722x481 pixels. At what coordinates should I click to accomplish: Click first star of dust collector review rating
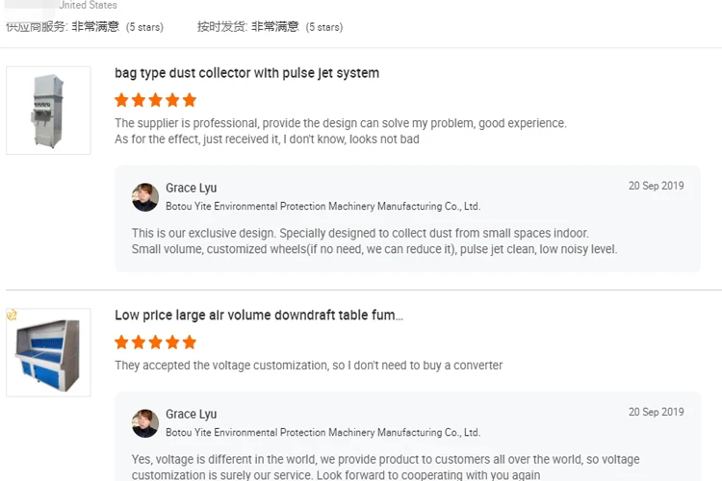[x=121, y=100]
